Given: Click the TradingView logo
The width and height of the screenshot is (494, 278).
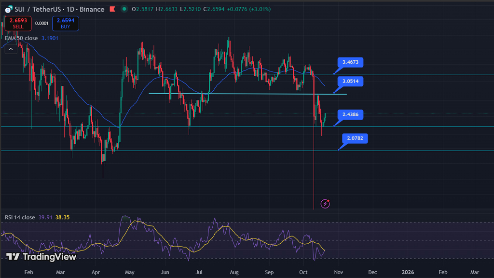Looking at the screenshot, I should (x=41, y=257).
